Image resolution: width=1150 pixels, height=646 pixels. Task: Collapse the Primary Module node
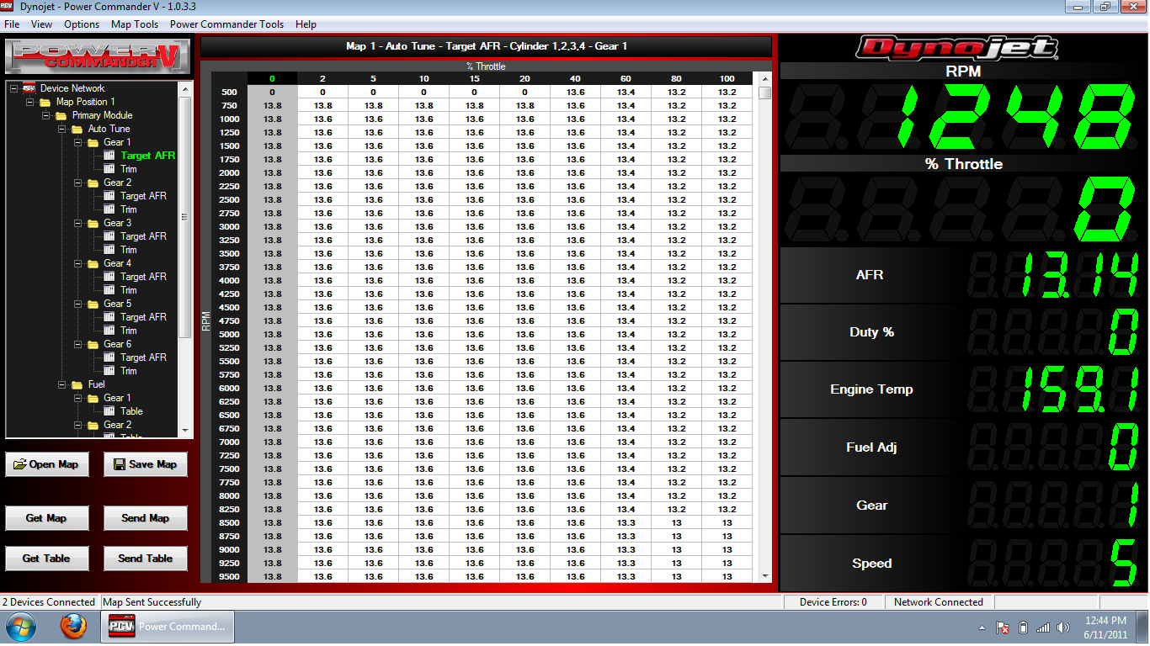point(45,115)
